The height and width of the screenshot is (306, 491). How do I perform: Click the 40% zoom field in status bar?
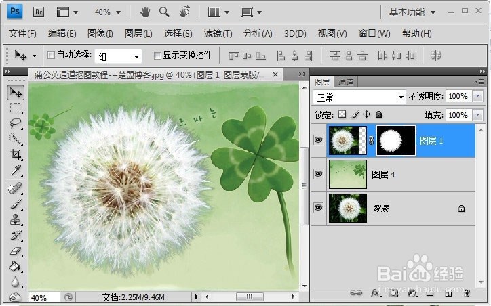pyautogui.click(x=44, y=297)
